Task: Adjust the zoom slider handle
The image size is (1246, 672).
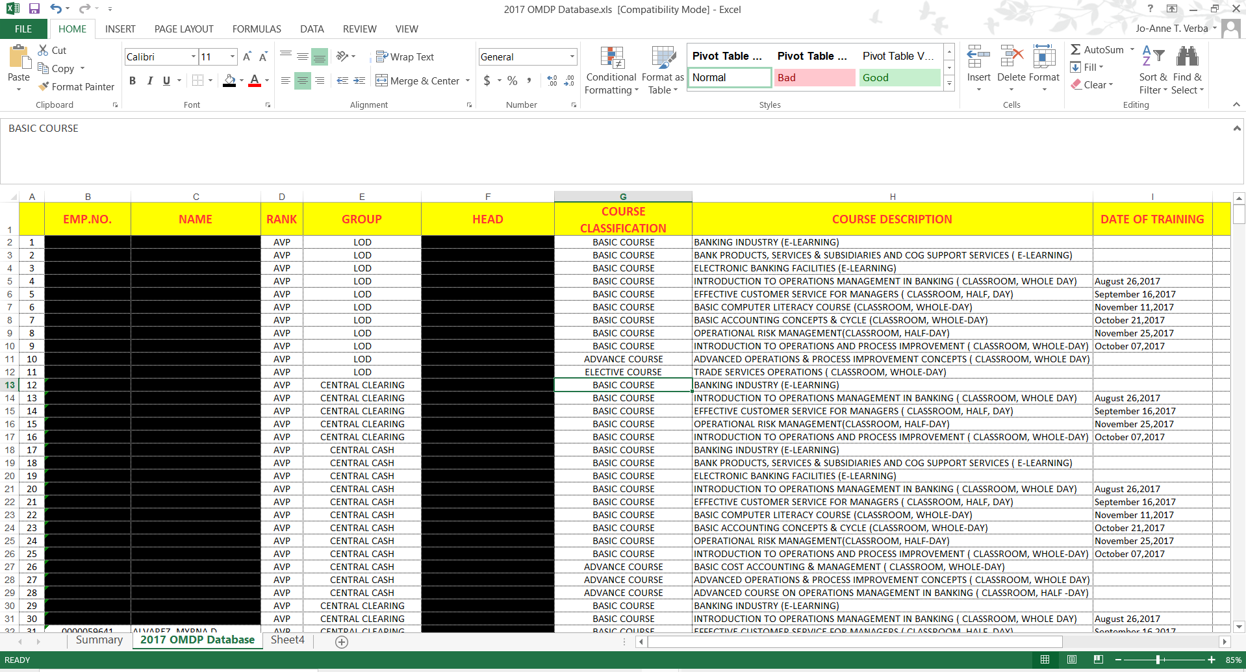Action: 1158,660
